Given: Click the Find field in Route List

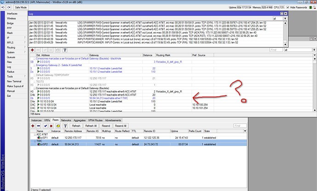Looking at the screenshot, I should pyautogui.click(x=276, y=50).
